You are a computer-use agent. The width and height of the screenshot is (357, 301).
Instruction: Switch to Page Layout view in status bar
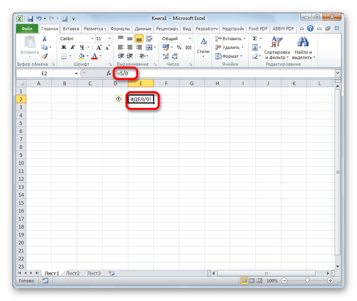[252, 280]
